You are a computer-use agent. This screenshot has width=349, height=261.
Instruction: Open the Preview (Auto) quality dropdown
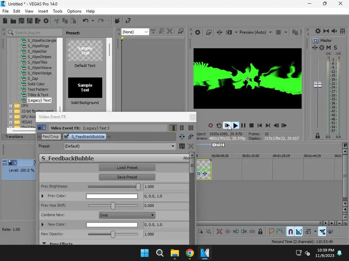pyautogui.click(x=270, y=32)
